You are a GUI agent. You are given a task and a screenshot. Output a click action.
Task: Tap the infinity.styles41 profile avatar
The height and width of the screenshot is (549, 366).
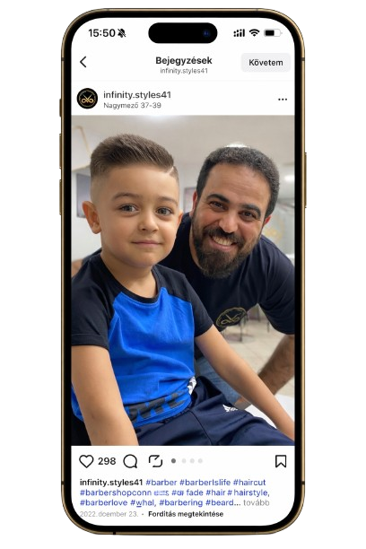click(87, 99)
